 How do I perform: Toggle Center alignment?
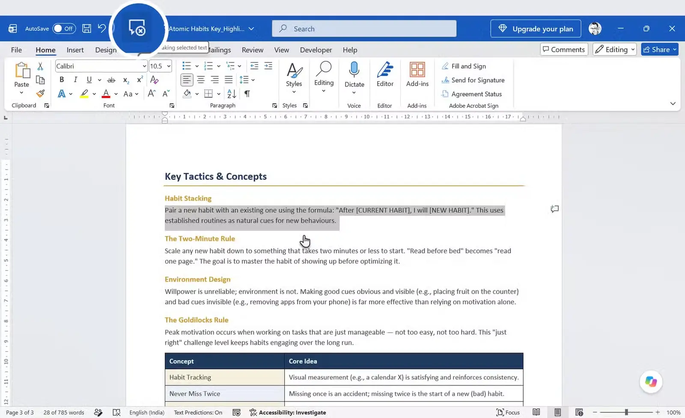pyautogui.click(x=201, y=80)
